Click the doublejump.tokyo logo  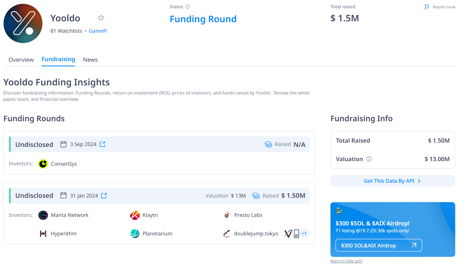coord(226,234)
